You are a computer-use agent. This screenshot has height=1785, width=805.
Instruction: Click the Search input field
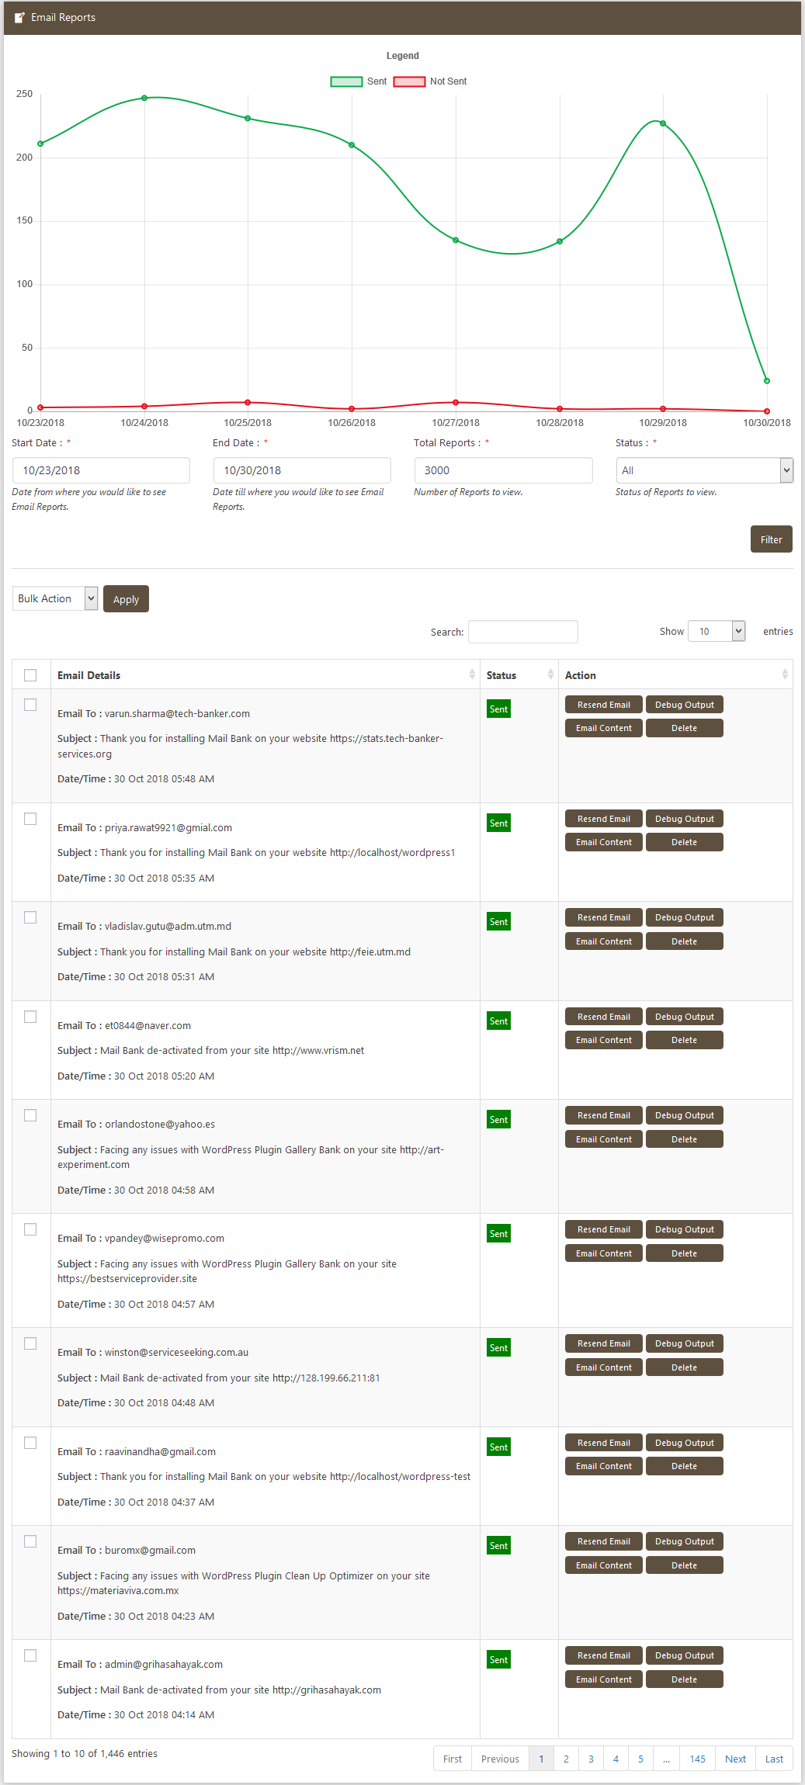point(522,632)
